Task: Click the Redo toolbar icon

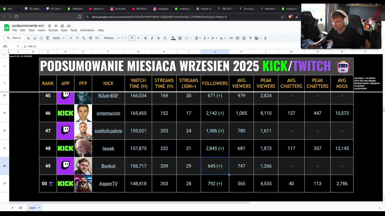Action: [35, 38]
